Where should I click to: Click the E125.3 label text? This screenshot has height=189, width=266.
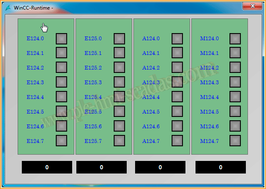click(93, 83)
